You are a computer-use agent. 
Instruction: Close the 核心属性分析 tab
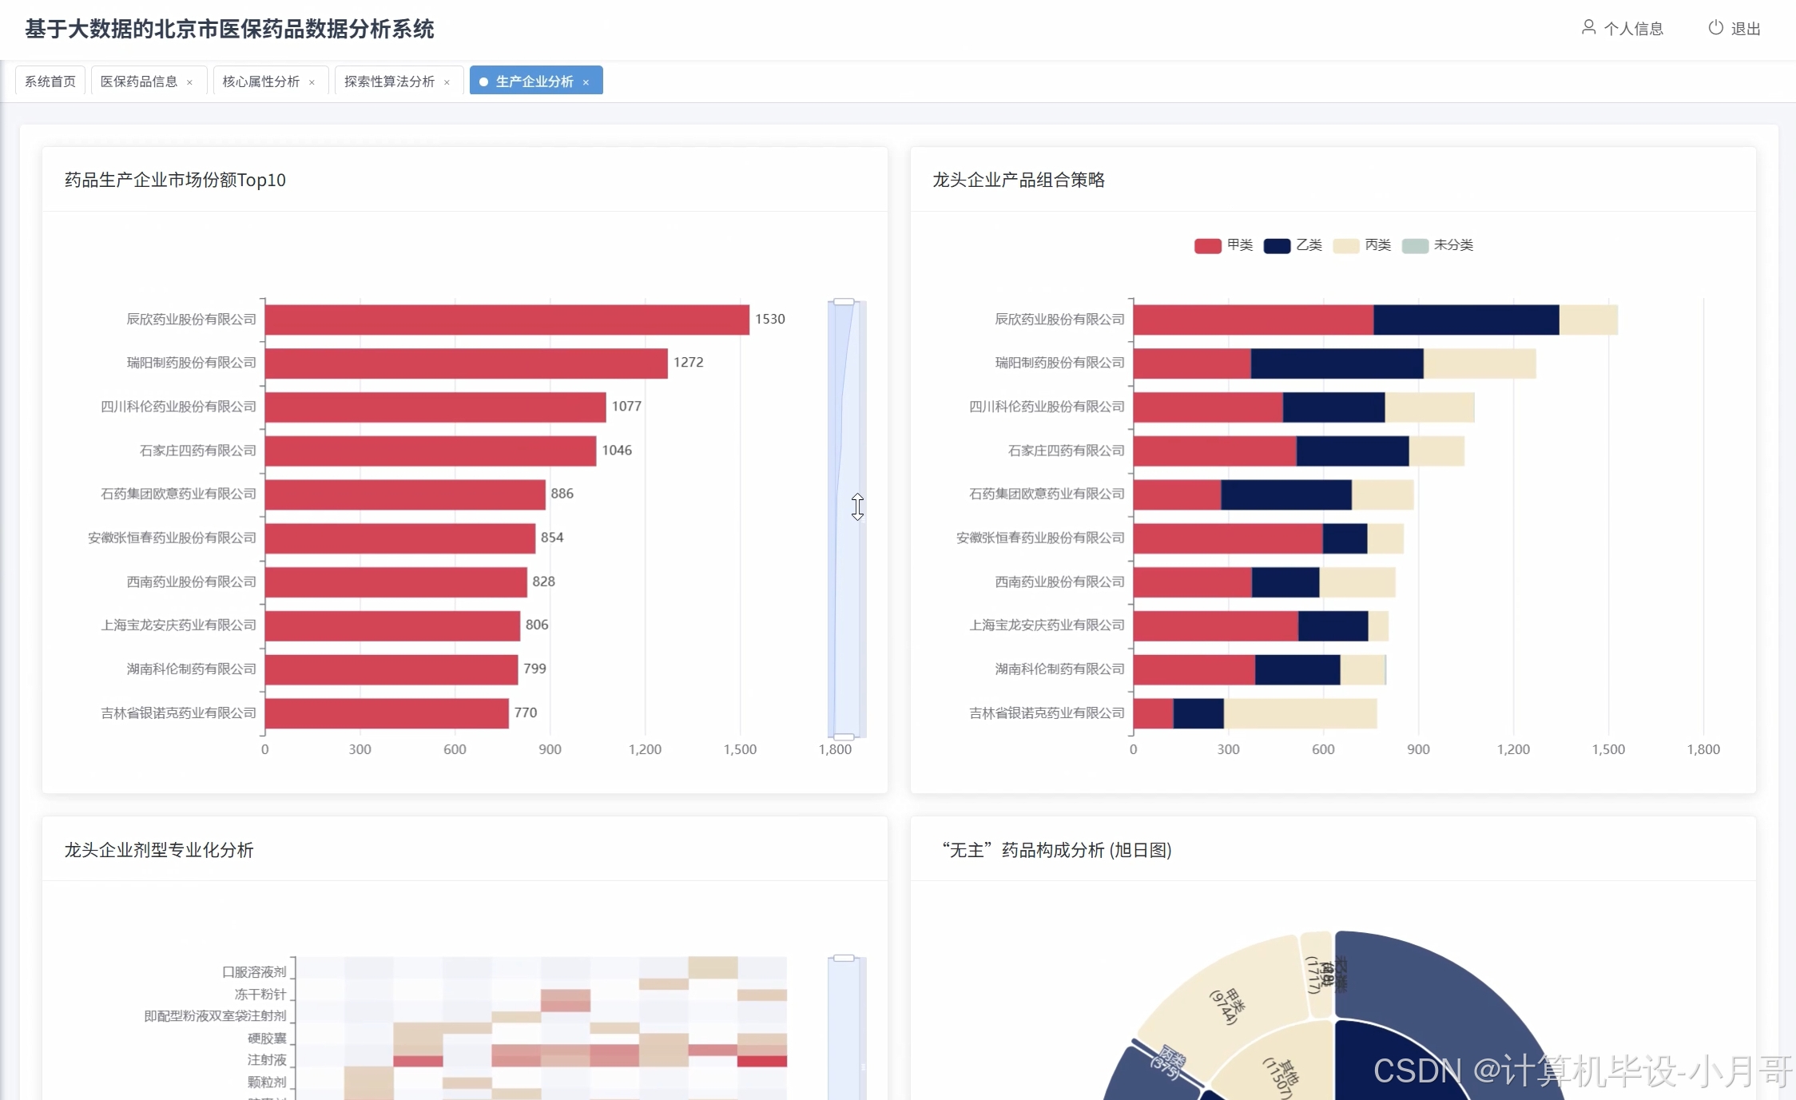312,82
